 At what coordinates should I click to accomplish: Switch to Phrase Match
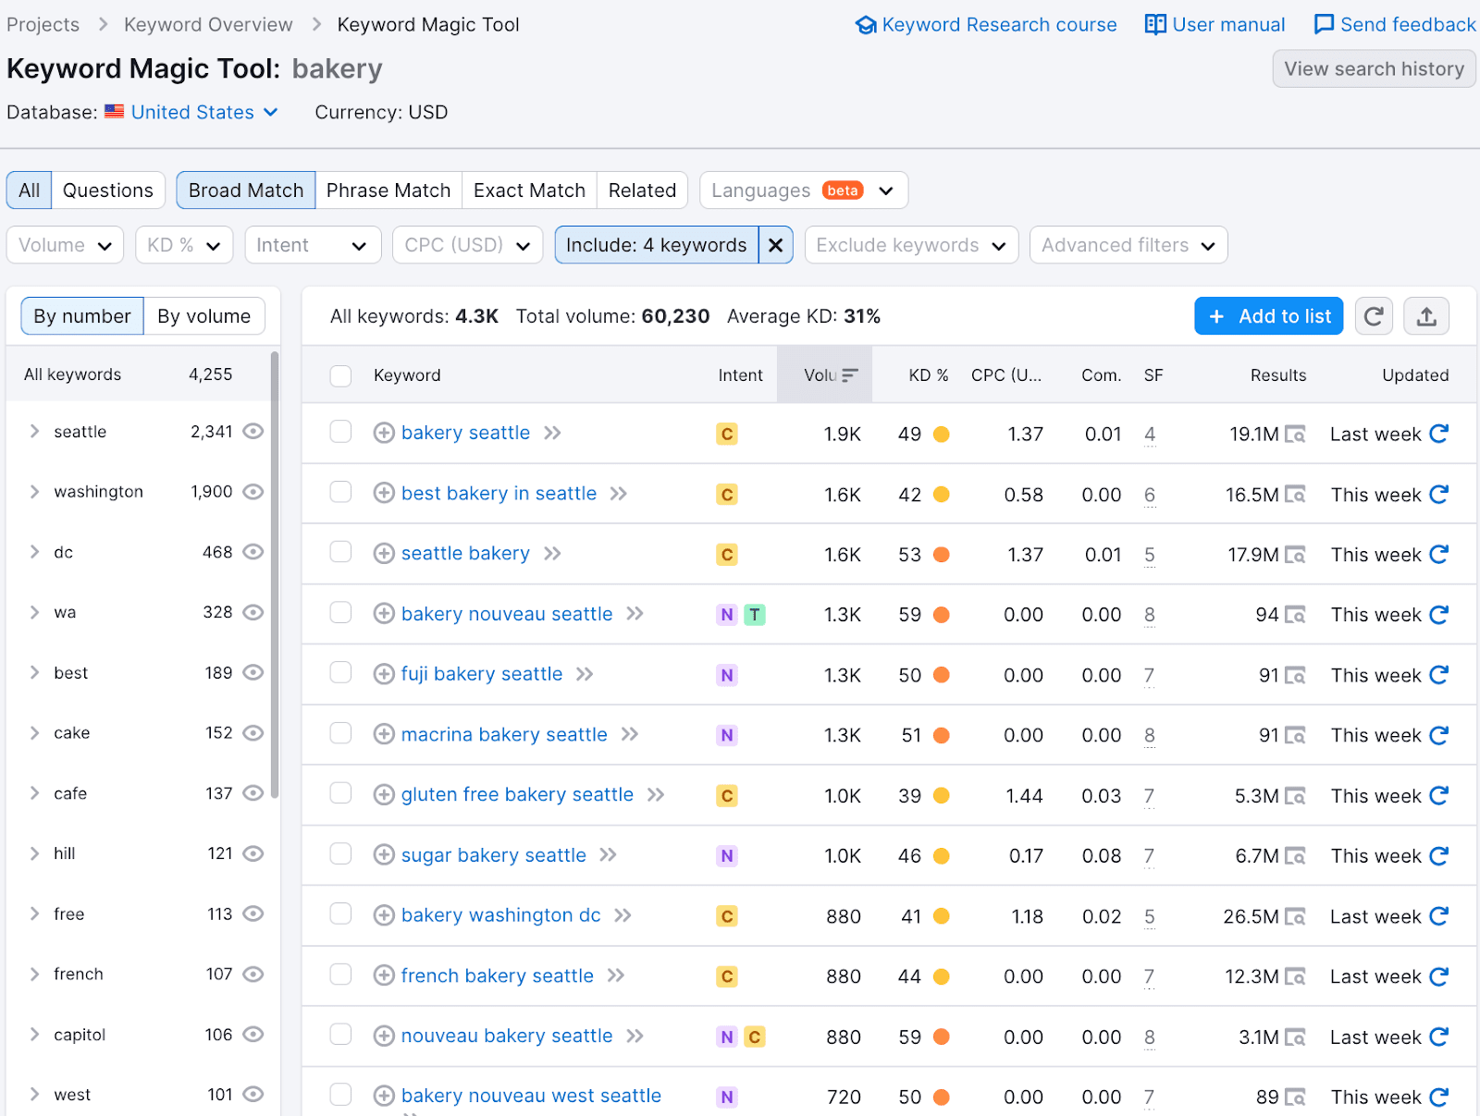[388, 190]
